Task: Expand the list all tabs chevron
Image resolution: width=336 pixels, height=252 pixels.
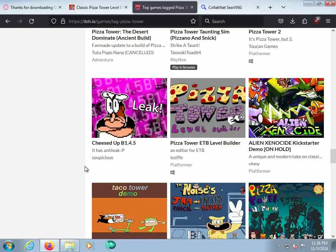Action: pos(283,7)
